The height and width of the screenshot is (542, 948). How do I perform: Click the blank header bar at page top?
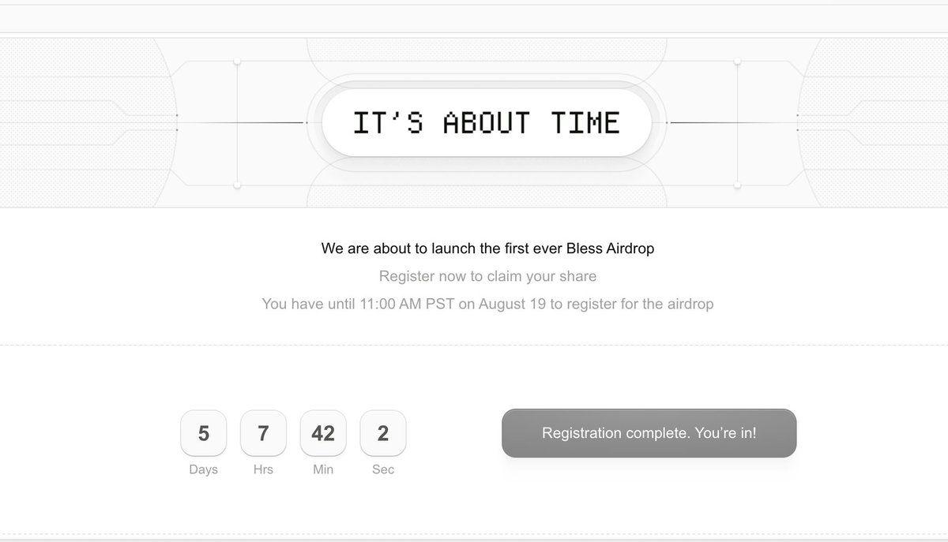[x=474, y=18]
